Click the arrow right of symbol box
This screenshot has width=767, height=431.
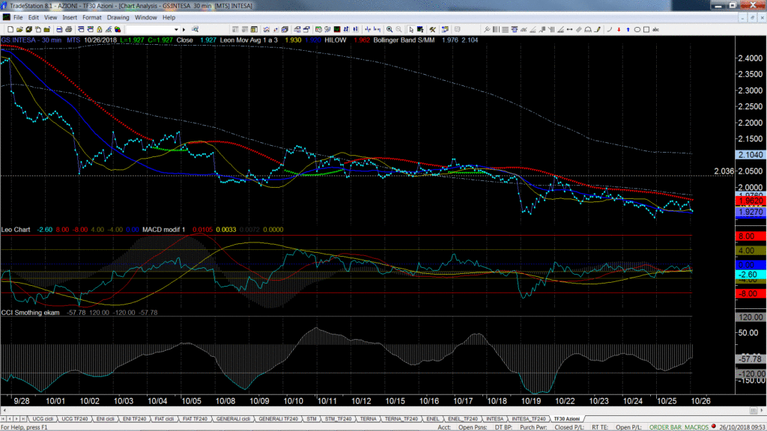[184, 30]
